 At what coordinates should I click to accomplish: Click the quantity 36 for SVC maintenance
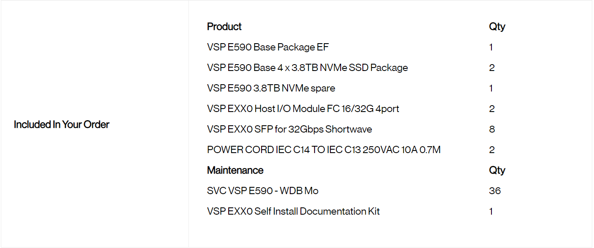coord(495,191)
